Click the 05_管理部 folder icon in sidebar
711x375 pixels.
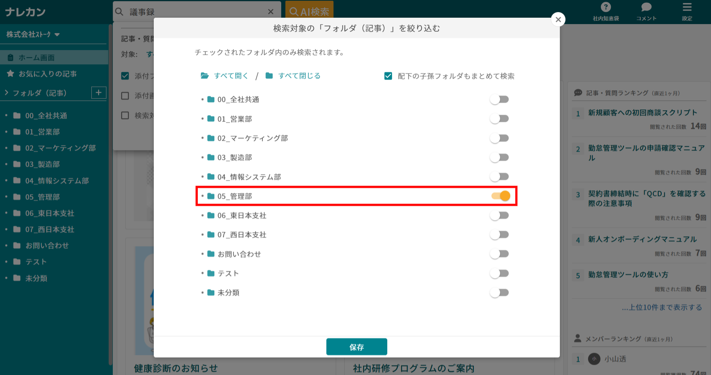pyautogui.click(x=16, y=197)
